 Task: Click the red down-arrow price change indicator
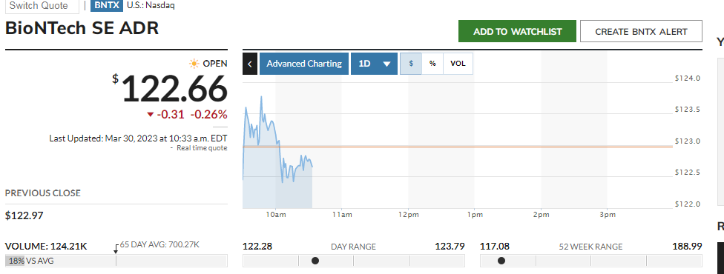150,115
